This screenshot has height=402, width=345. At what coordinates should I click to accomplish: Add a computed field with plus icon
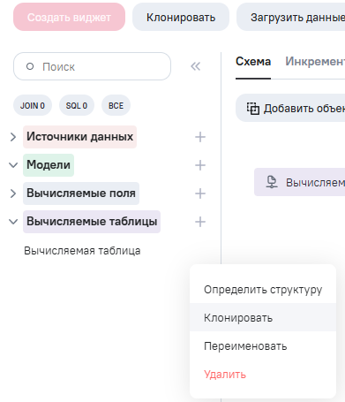click(200, 193)
